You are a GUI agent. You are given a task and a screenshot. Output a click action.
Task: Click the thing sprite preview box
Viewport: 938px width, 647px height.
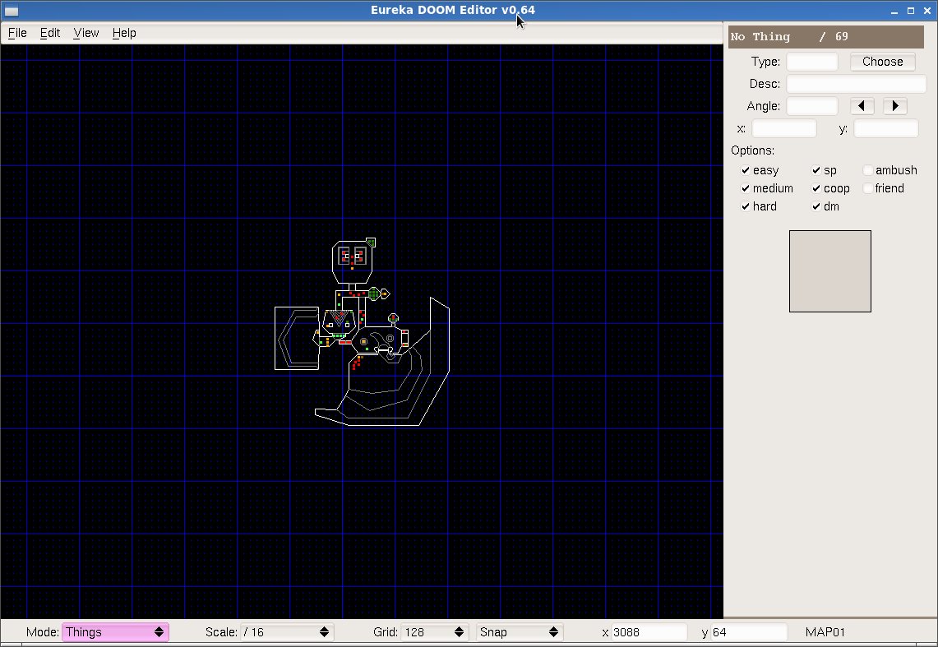click(829, 270)
